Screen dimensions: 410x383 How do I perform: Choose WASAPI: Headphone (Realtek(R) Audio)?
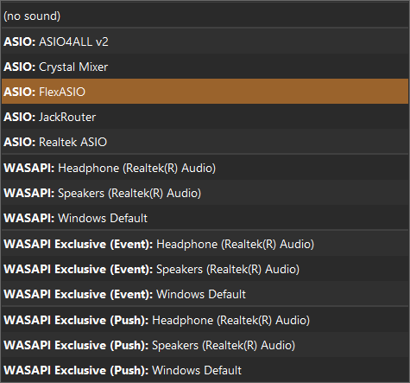click(x=205, y=168)
